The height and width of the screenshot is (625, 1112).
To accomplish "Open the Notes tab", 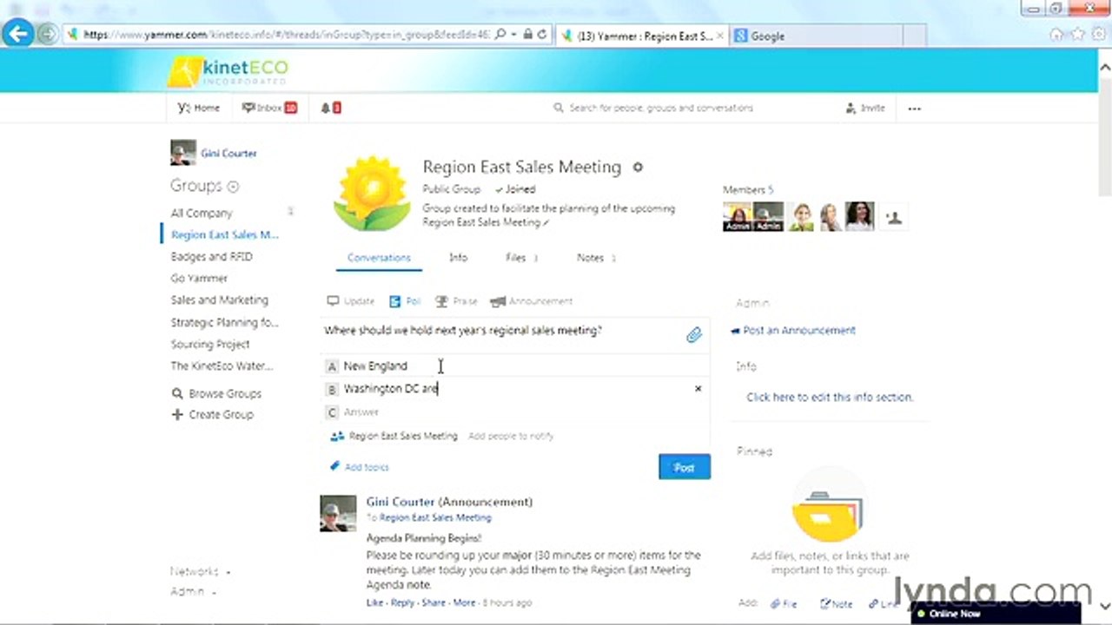I will click(x=596, y=258).
